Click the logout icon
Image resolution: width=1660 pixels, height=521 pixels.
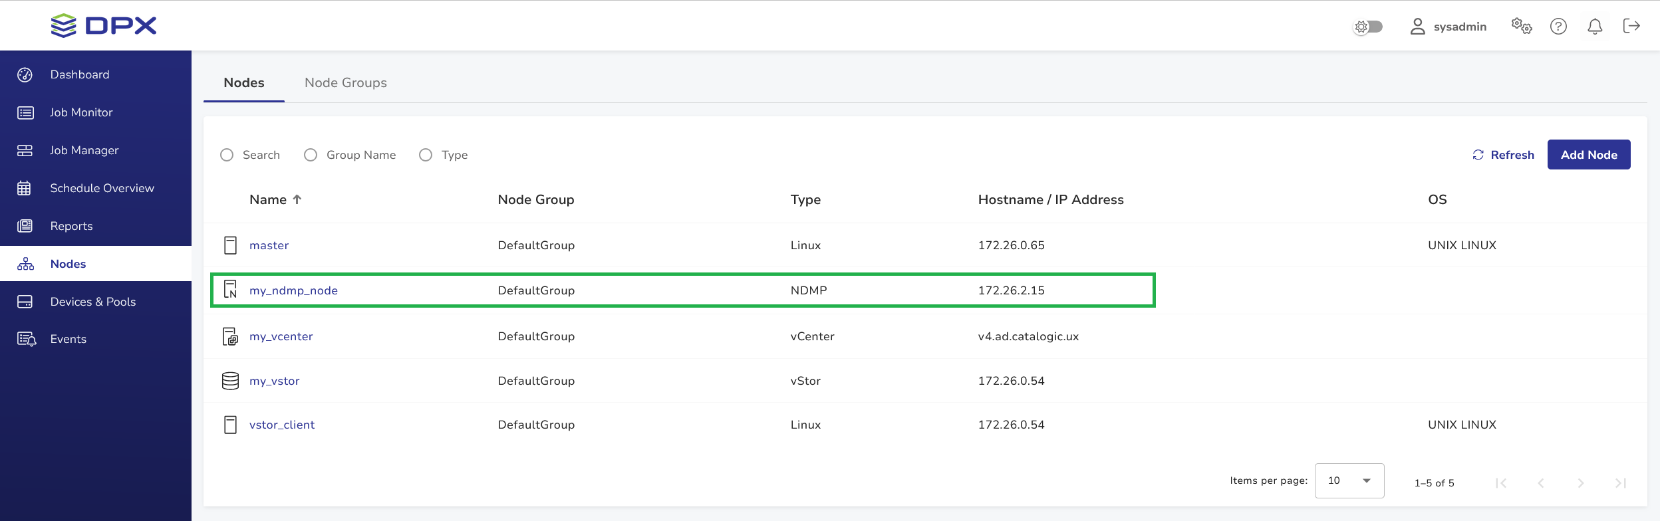click(1631, 26)
